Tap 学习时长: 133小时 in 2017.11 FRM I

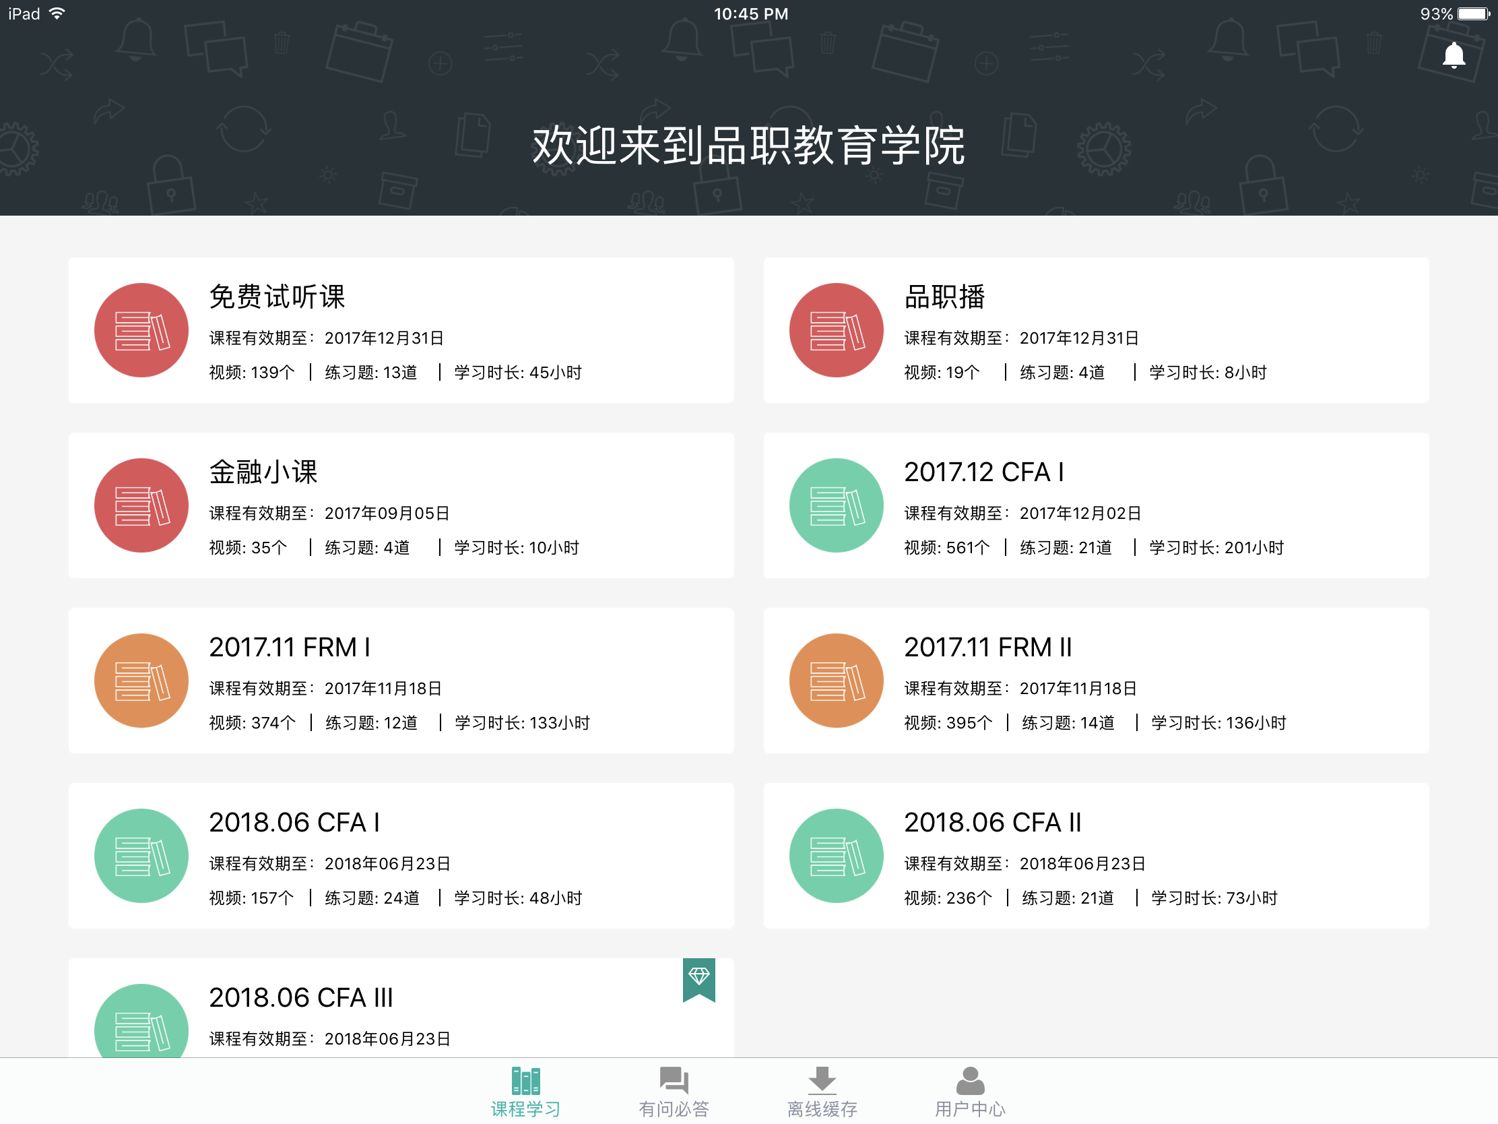(x=522, y=722)
